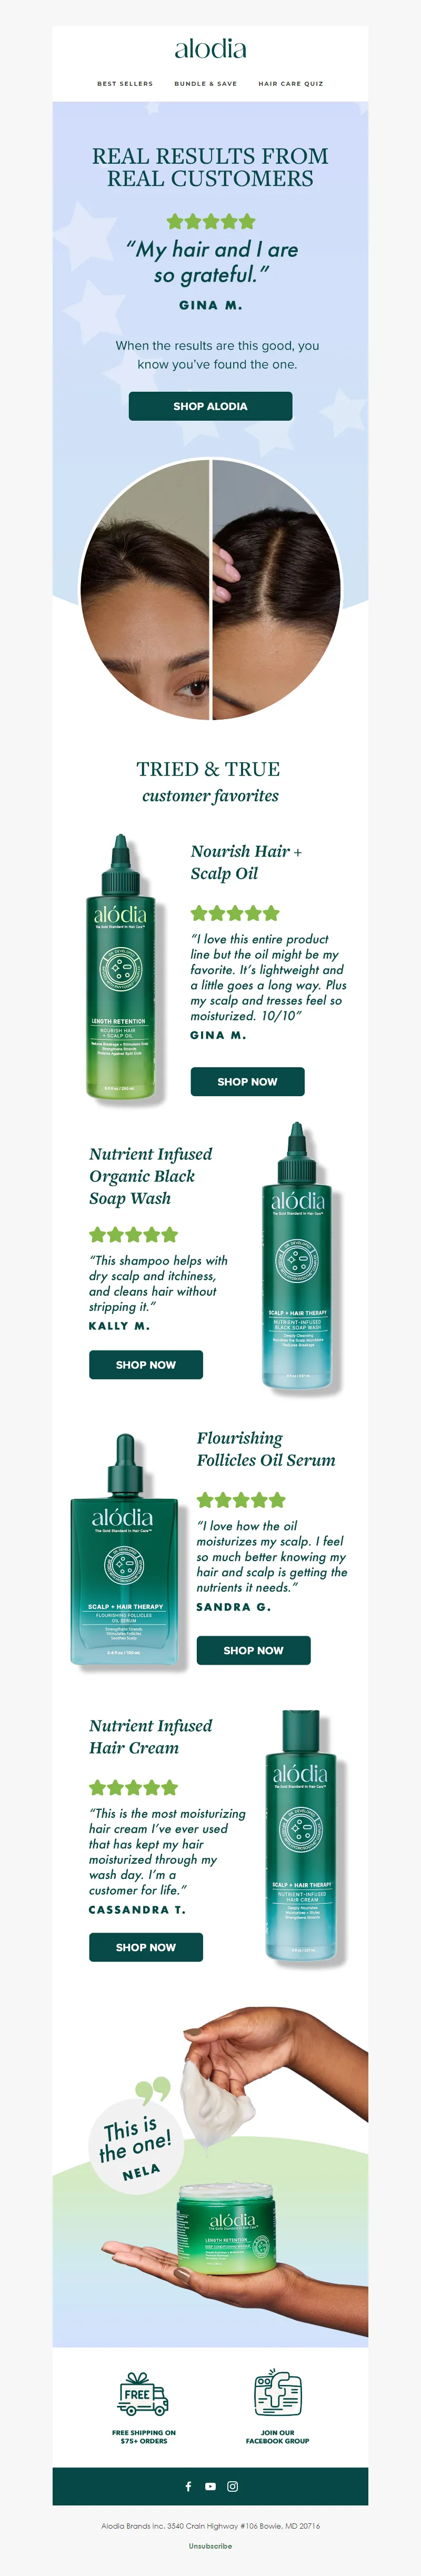The image size is (421, 2576).
Task: Open the Hair Care Quiz menu item
Action: pyautogui.click(x=291, y=84)
